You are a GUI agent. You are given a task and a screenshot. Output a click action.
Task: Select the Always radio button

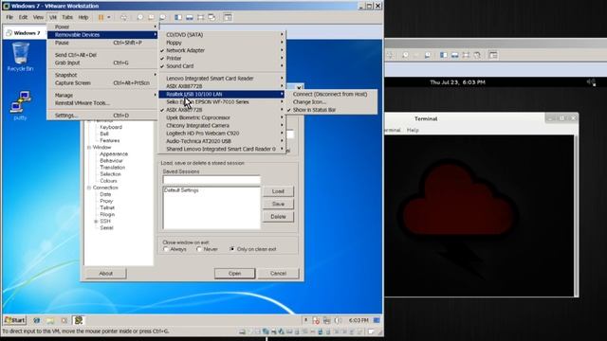coord(166,249)
